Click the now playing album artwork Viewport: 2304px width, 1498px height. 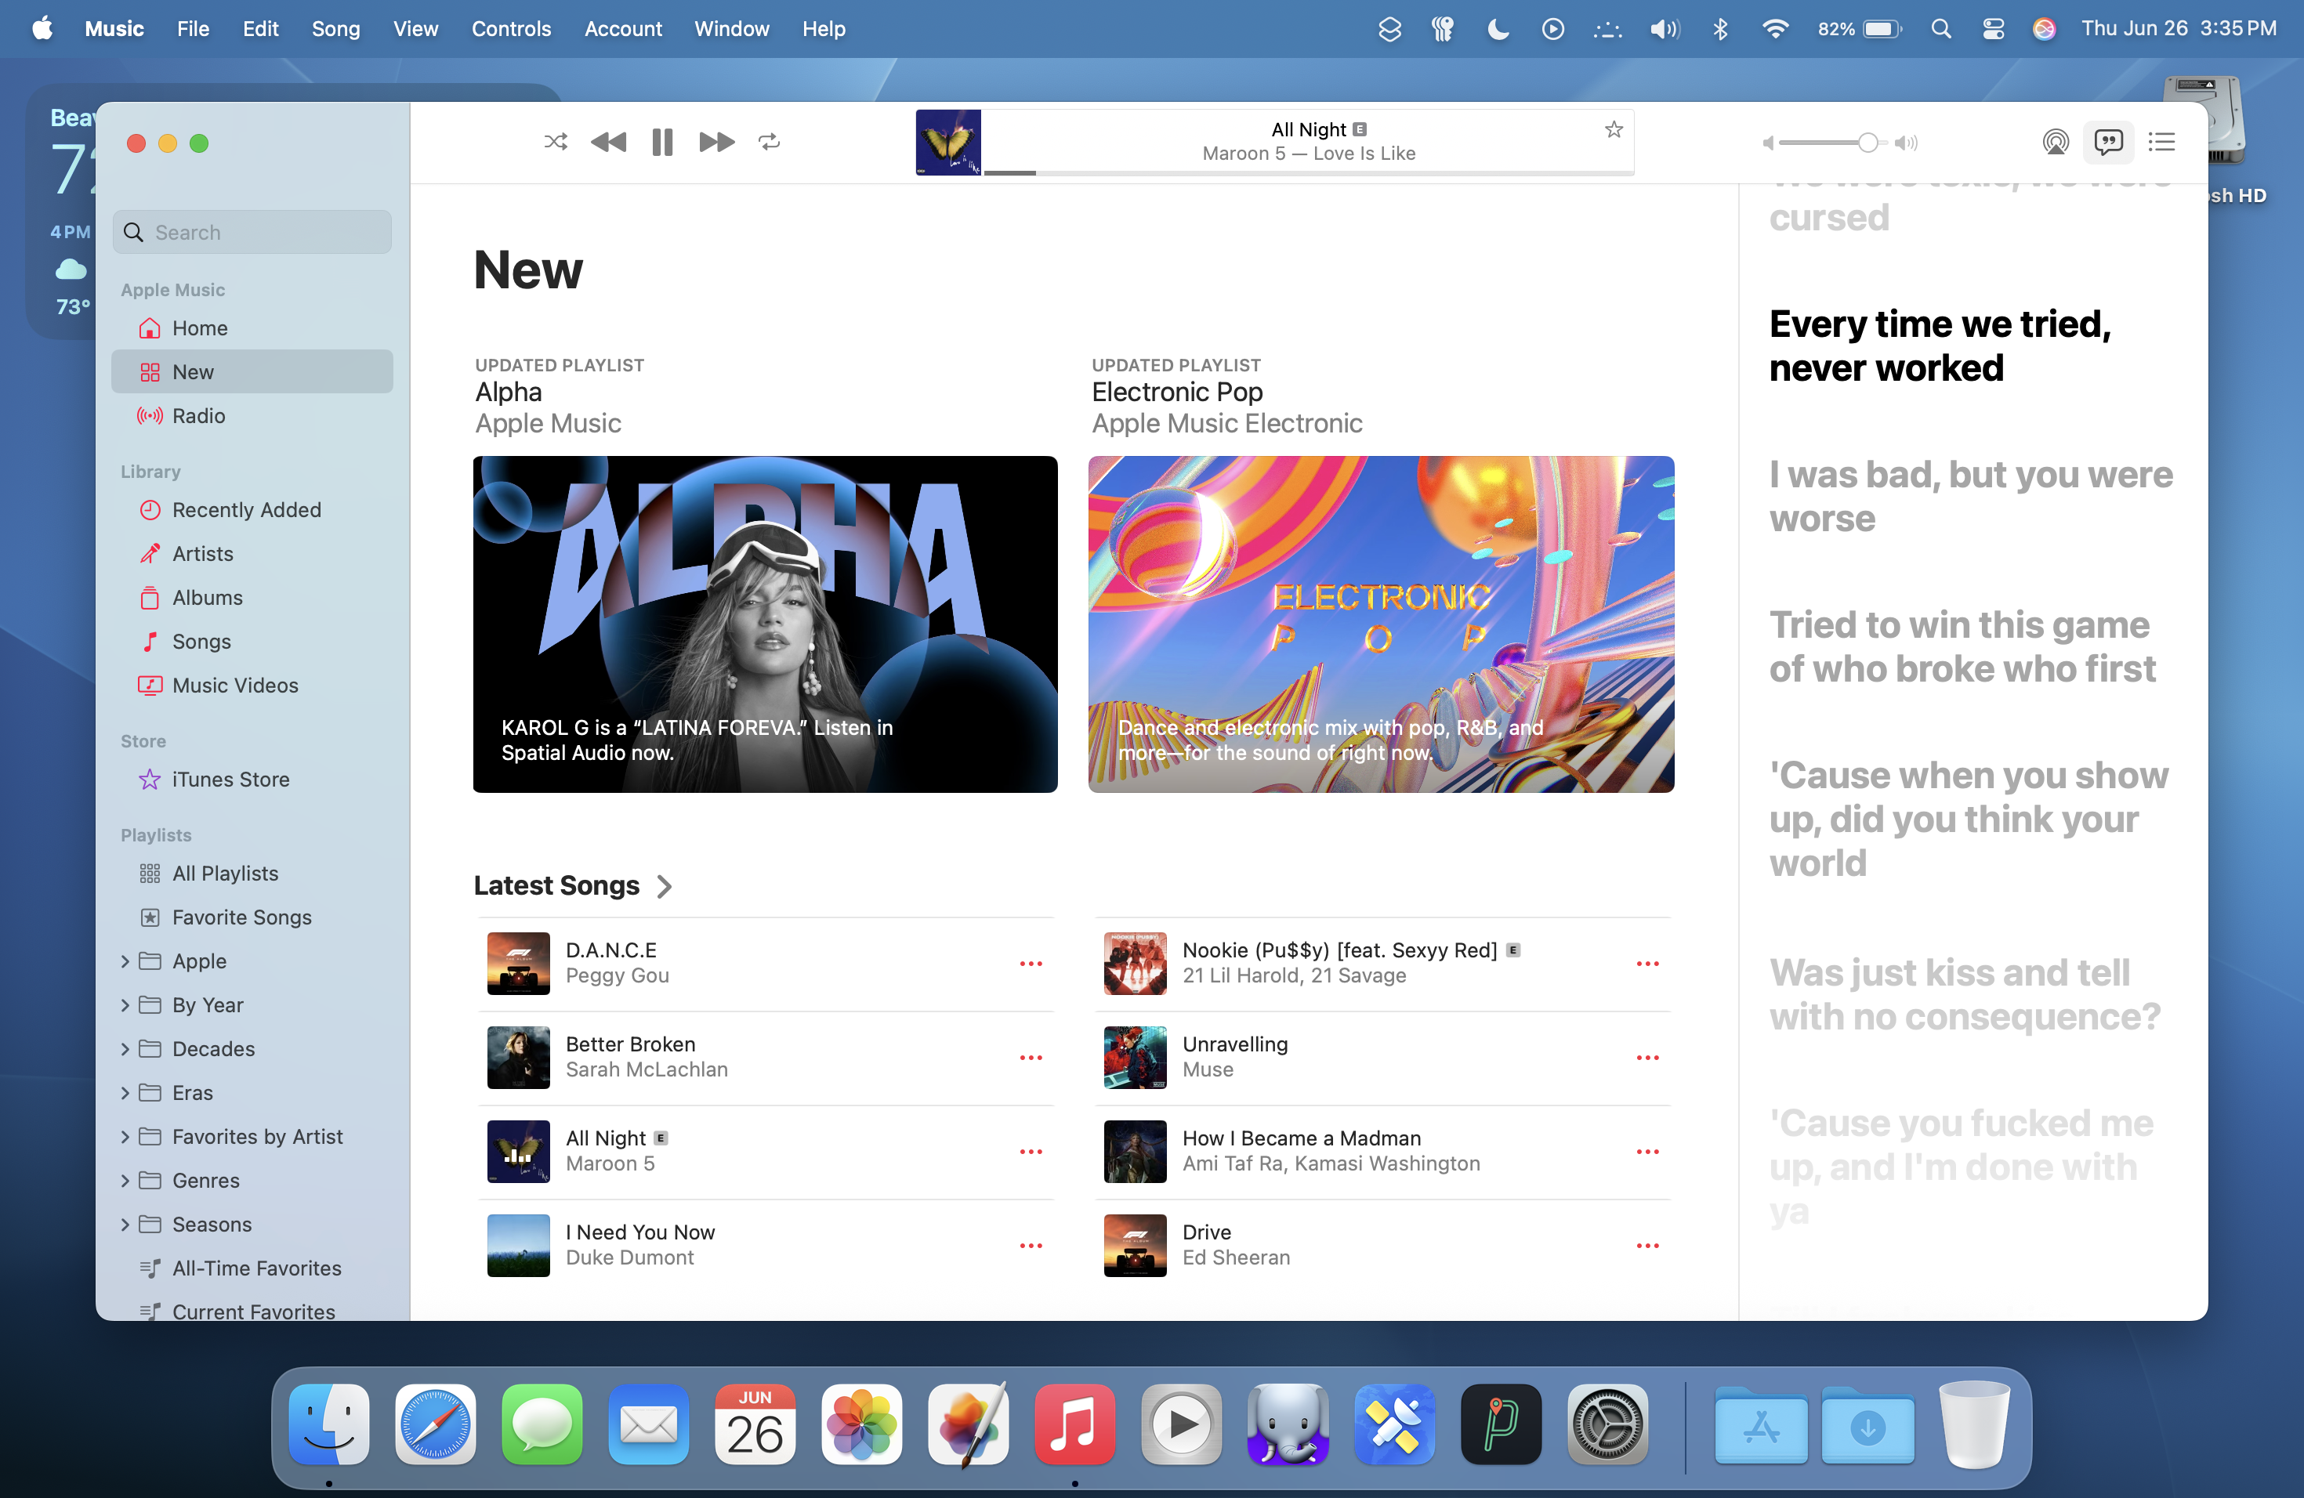[x=947, y=143]
